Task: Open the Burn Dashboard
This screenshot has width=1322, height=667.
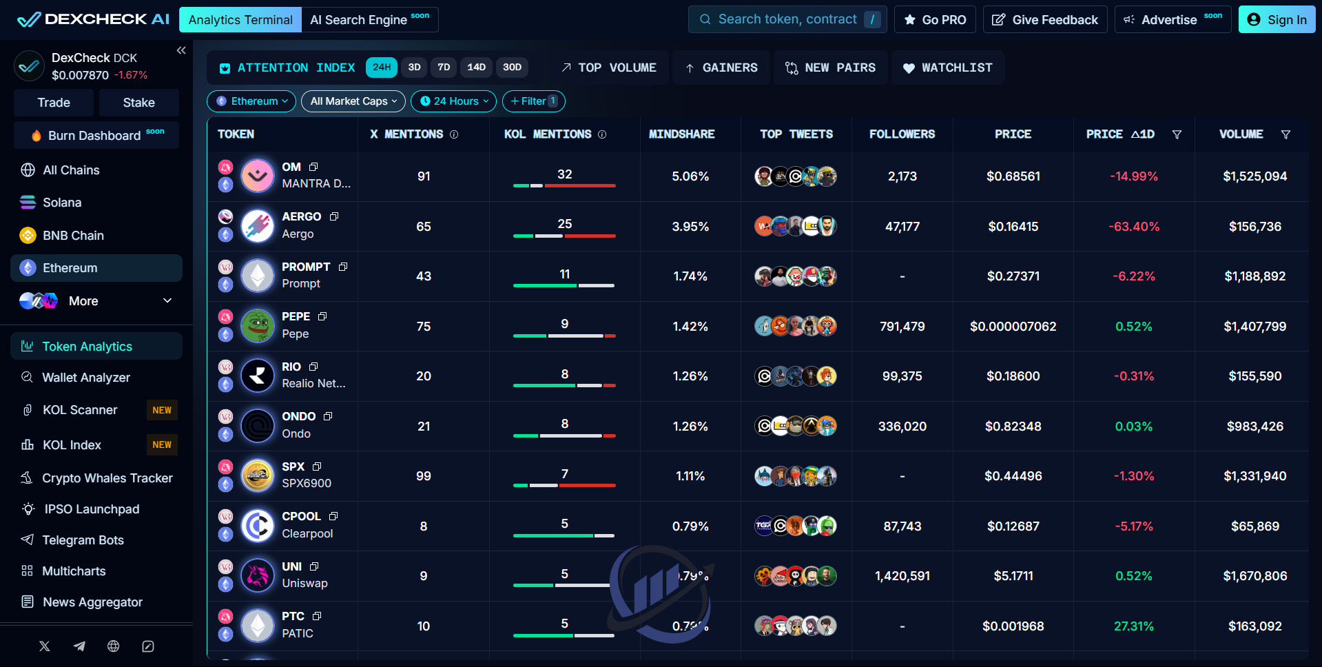Action: coord(96,135)
